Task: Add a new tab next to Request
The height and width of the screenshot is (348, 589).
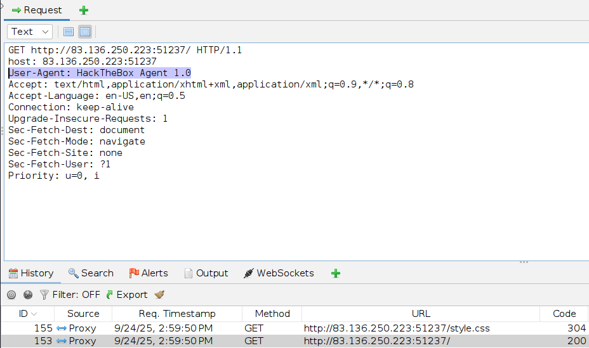Action: click(84, 10)
